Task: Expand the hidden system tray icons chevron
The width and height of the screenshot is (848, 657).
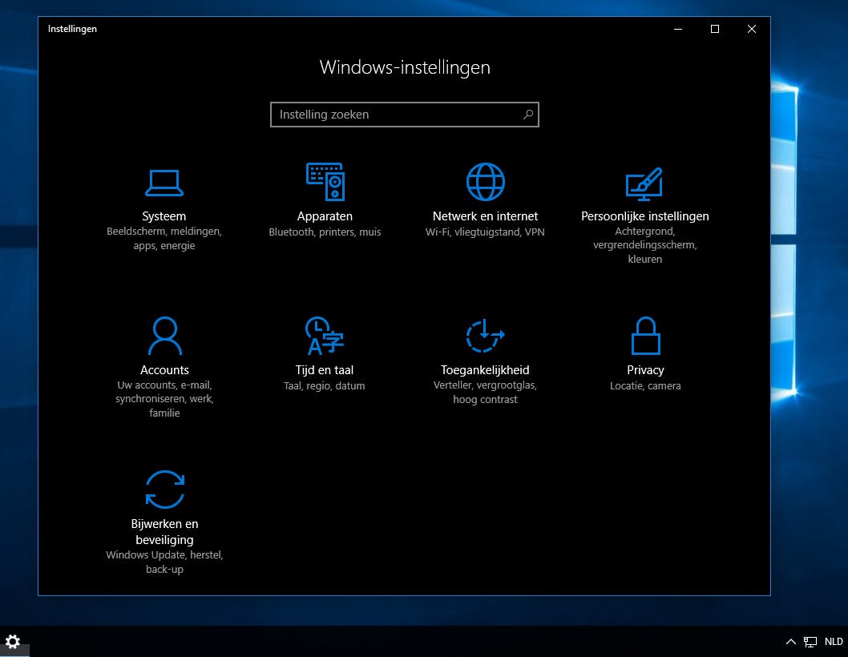Action: click(791, 642)
